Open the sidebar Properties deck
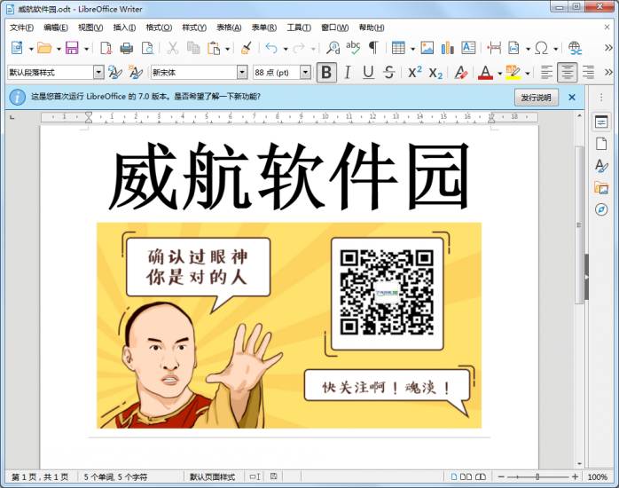Viewport: 619px width, 488px height. (601, 122)
